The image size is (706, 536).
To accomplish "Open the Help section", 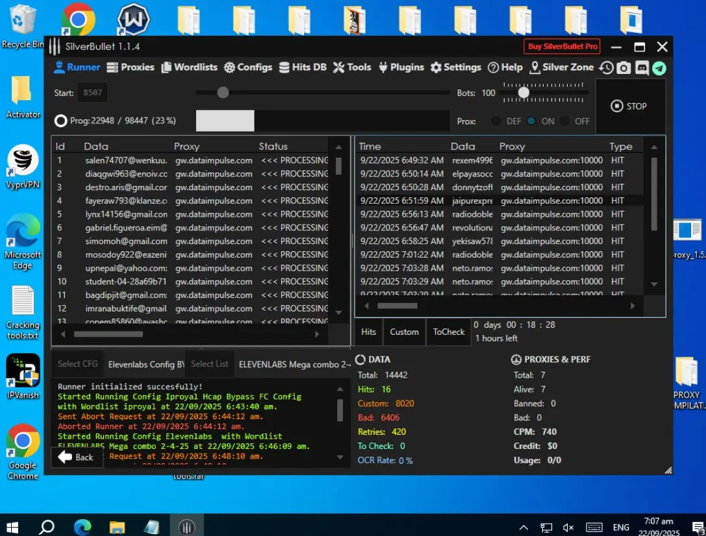I will click(x=505, y=67).
